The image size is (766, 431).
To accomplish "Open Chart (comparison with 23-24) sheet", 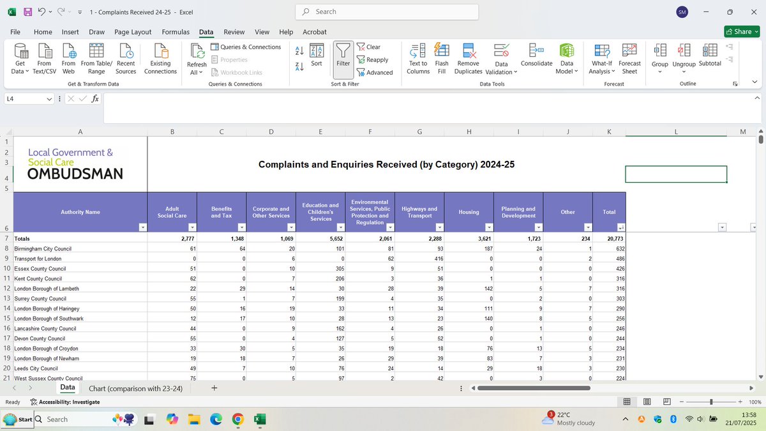I will pos(136,388).
